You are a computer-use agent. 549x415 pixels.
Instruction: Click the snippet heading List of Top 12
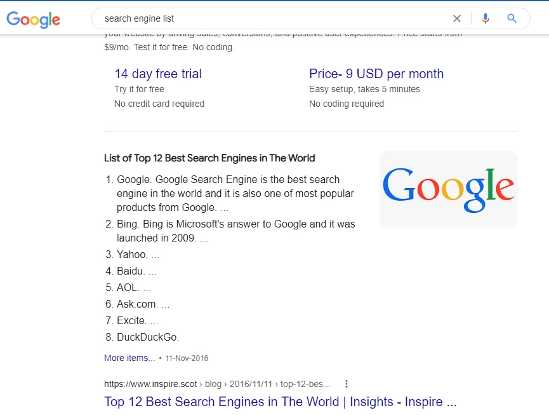209,158
